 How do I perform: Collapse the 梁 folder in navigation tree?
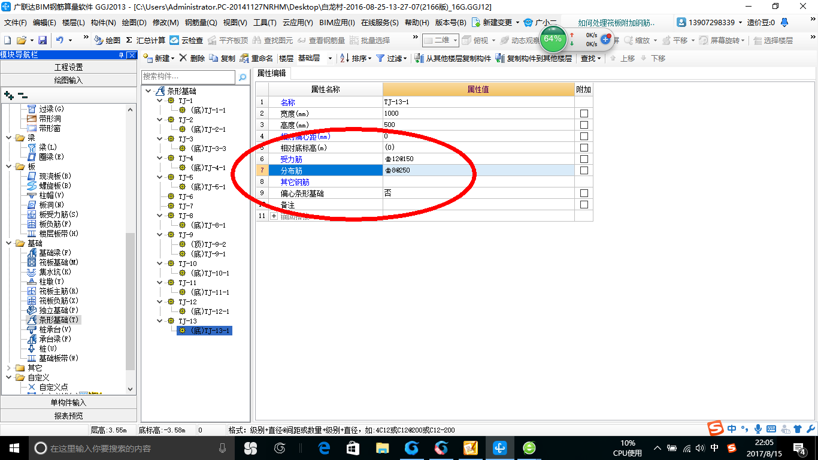(x=8, y=138)
